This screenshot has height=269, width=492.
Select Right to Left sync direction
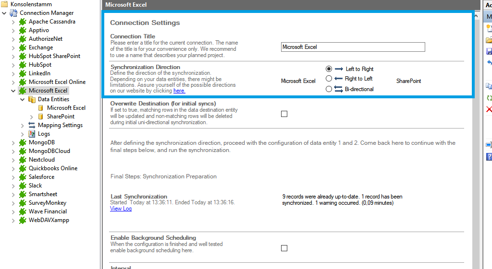tap(329, 79)
